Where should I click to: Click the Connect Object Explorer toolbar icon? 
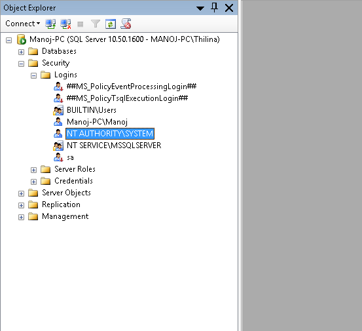point(50,24)
